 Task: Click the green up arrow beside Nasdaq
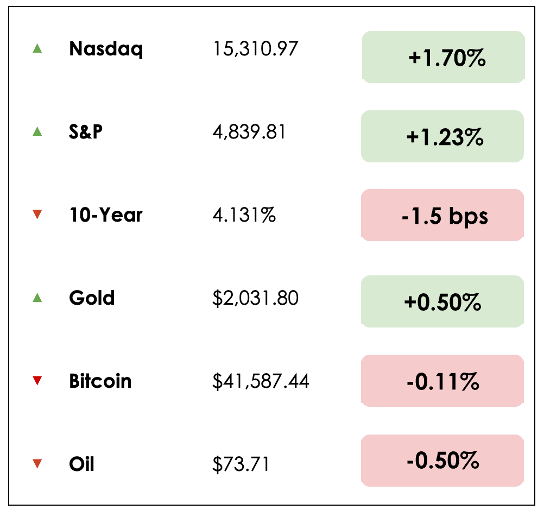(37, 49)
